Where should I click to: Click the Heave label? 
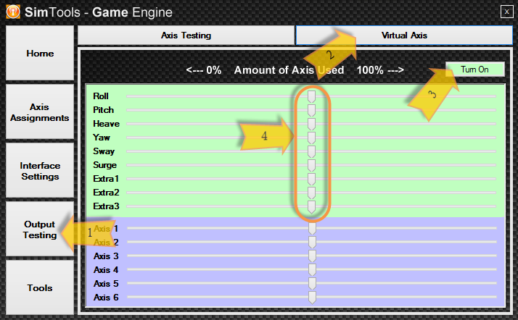pyautogui.click(x=106, y=124)
